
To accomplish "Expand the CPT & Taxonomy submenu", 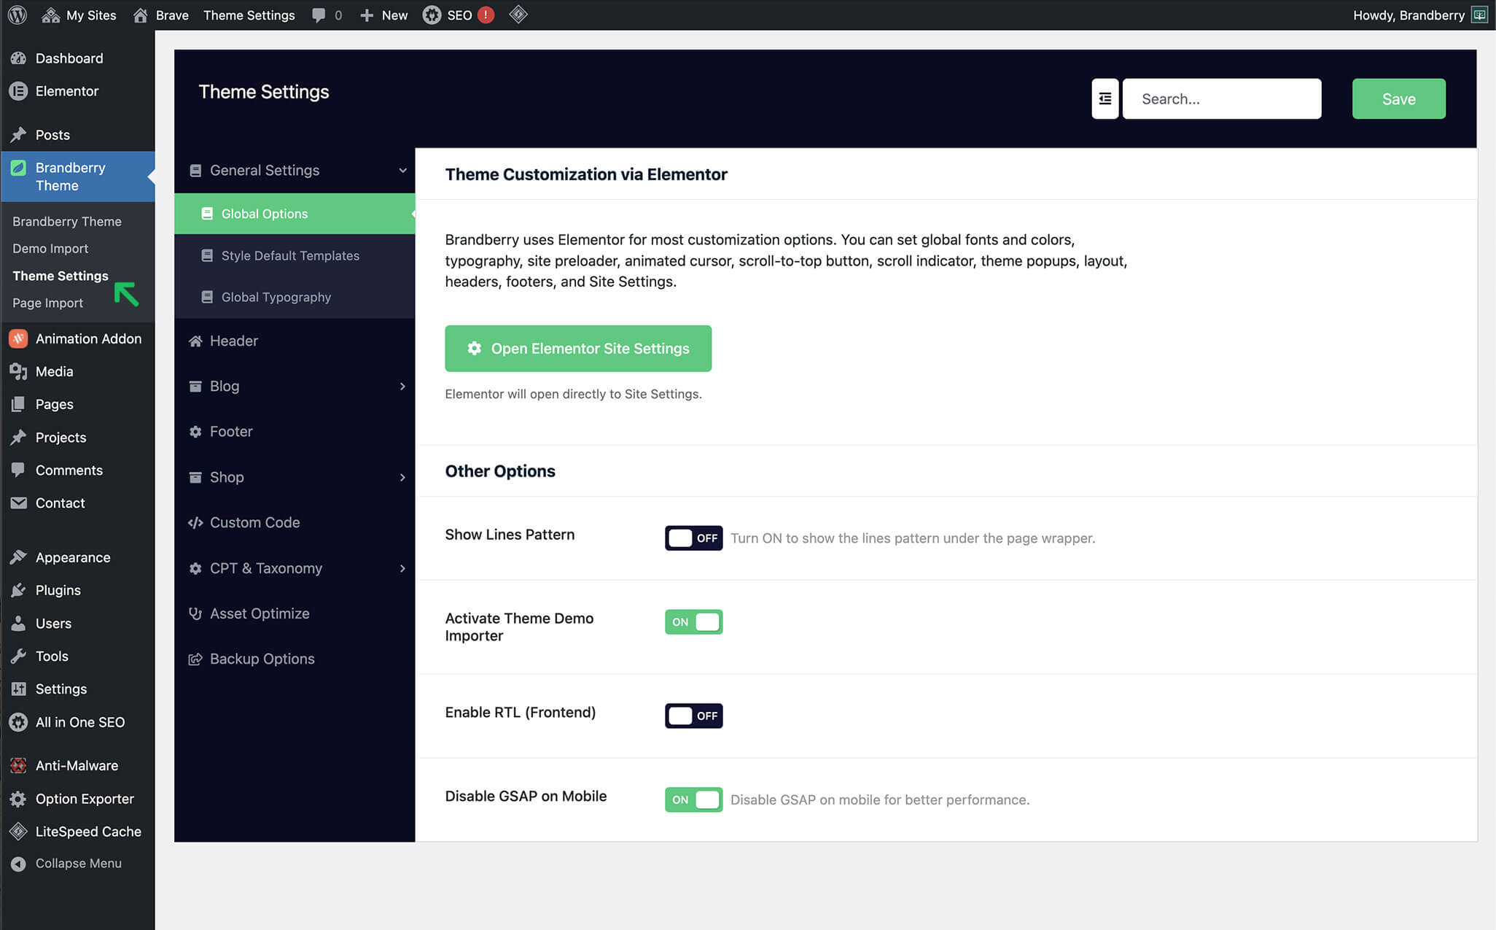I will 402,568.
